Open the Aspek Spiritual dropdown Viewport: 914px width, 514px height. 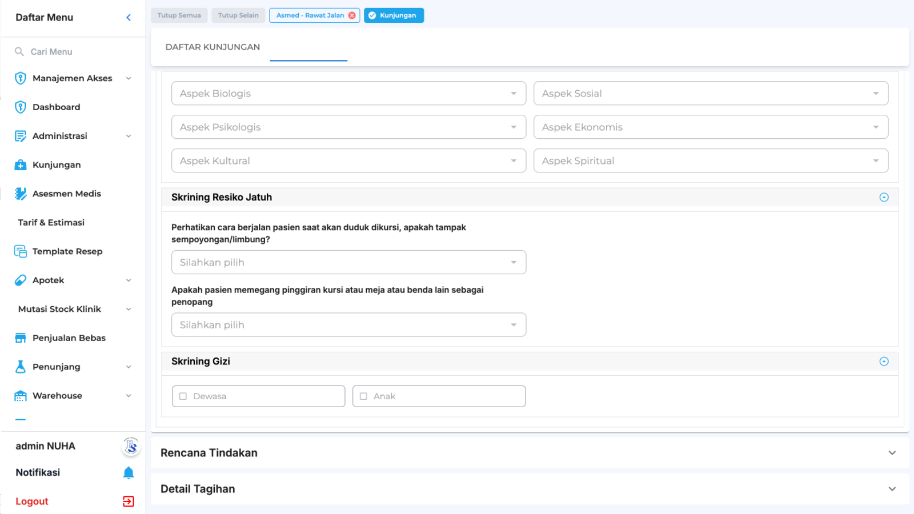711,161
